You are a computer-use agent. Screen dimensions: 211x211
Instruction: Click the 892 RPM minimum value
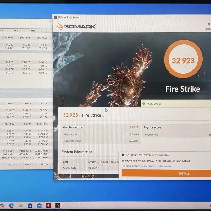coord(25,38)
